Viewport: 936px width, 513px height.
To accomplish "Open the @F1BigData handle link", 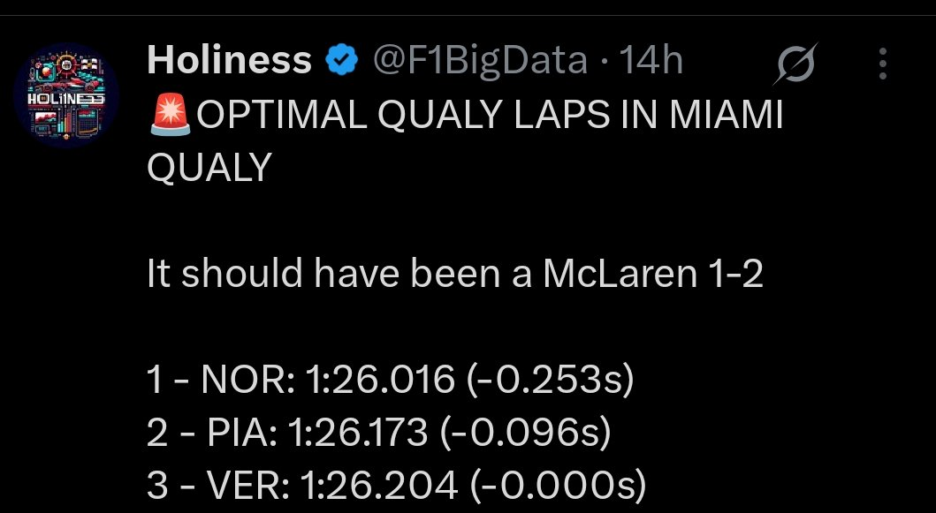I will click(x=481, y=61).
